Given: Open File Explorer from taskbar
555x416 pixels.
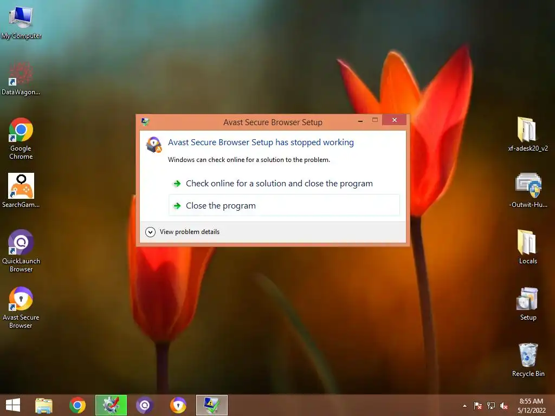Looking at the screenshot, I should 44,405.
